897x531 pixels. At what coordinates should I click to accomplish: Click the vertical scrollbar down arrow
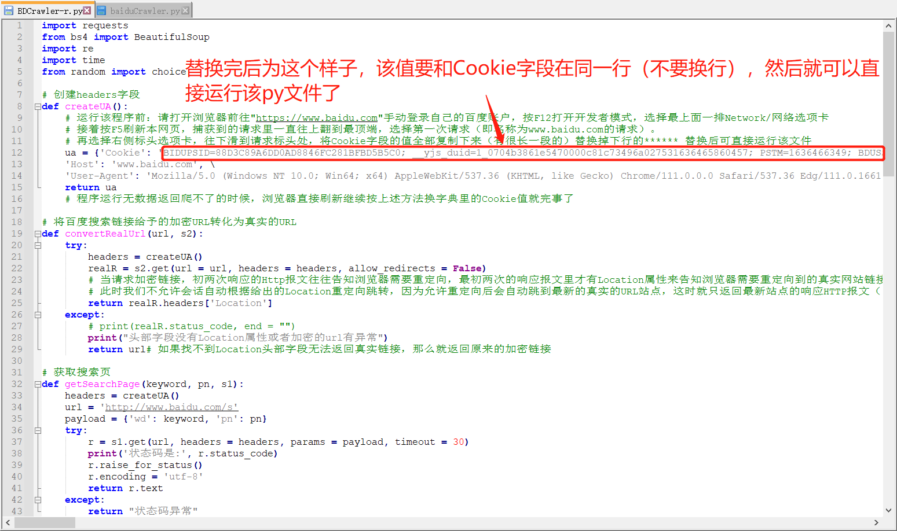point(888,510)
